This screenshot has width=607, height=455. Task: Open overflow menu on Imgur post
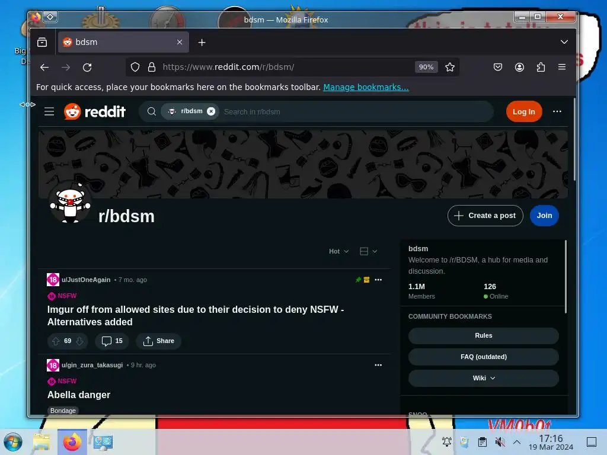pyautogui.click(x=378, y=280)
